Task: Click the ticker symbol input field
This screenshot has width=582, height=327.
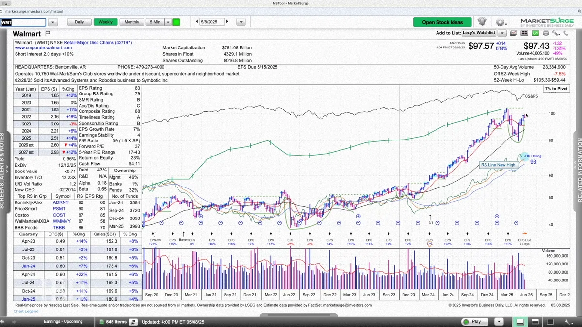Action: (x=23, y=22)
